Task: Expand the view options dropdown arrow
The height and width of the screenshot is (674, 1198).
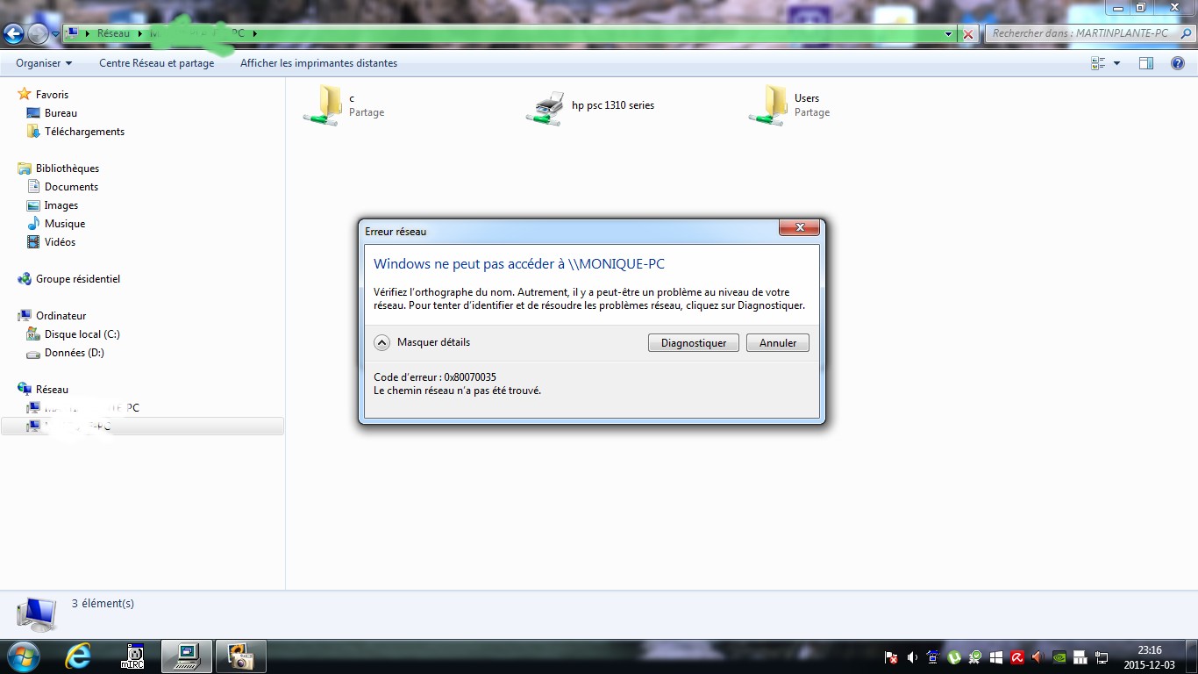Action: pyautogui.click(x=1116, y=63)
